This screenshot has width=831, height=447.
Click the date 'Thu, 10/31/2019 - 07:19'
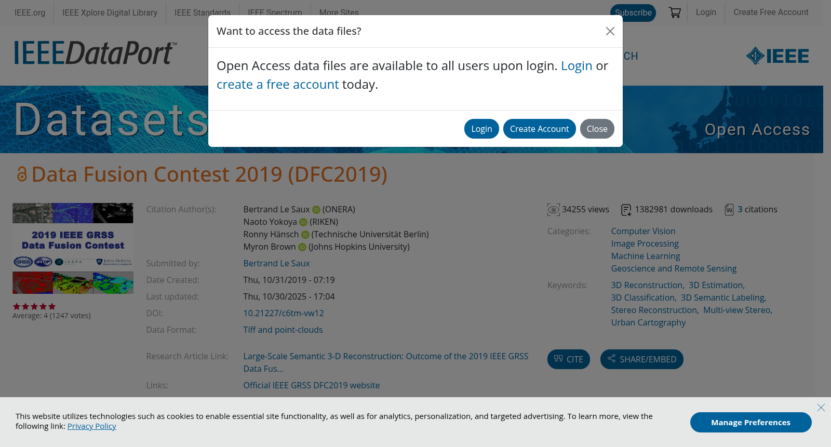[x=289, y=280]
